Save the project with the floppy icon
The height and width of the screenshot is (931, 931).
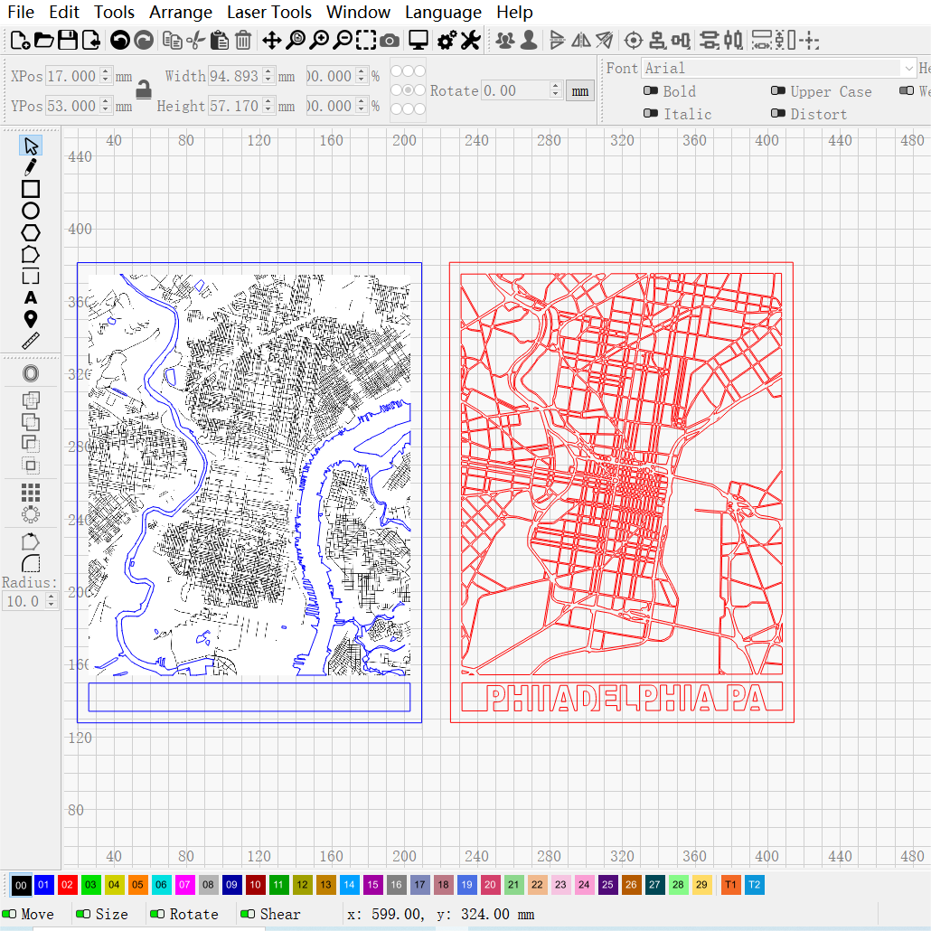tap(68, 41)
